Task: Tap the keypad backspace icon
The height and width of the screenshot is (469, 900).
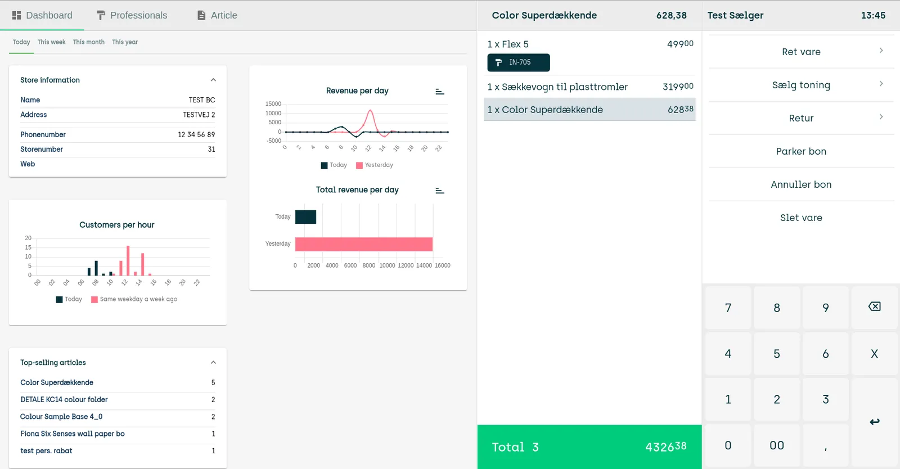Action: [x=875, y=306]
